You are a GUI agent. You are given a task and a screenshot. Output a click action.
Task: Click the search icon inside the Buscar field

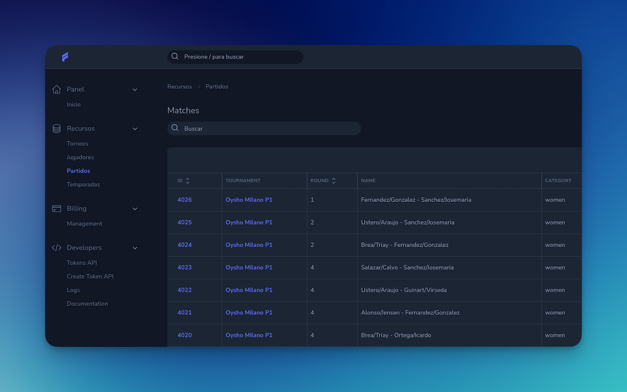coord(175,128)
